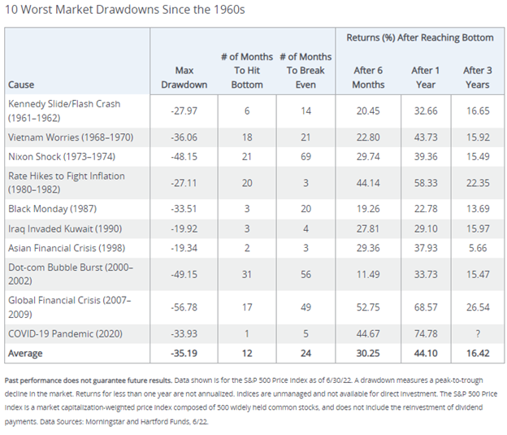The width and height of the screenshot is (507, 435).
Task: Click the 17 months to hit bottom cell
Action: (x=247, y=307)
